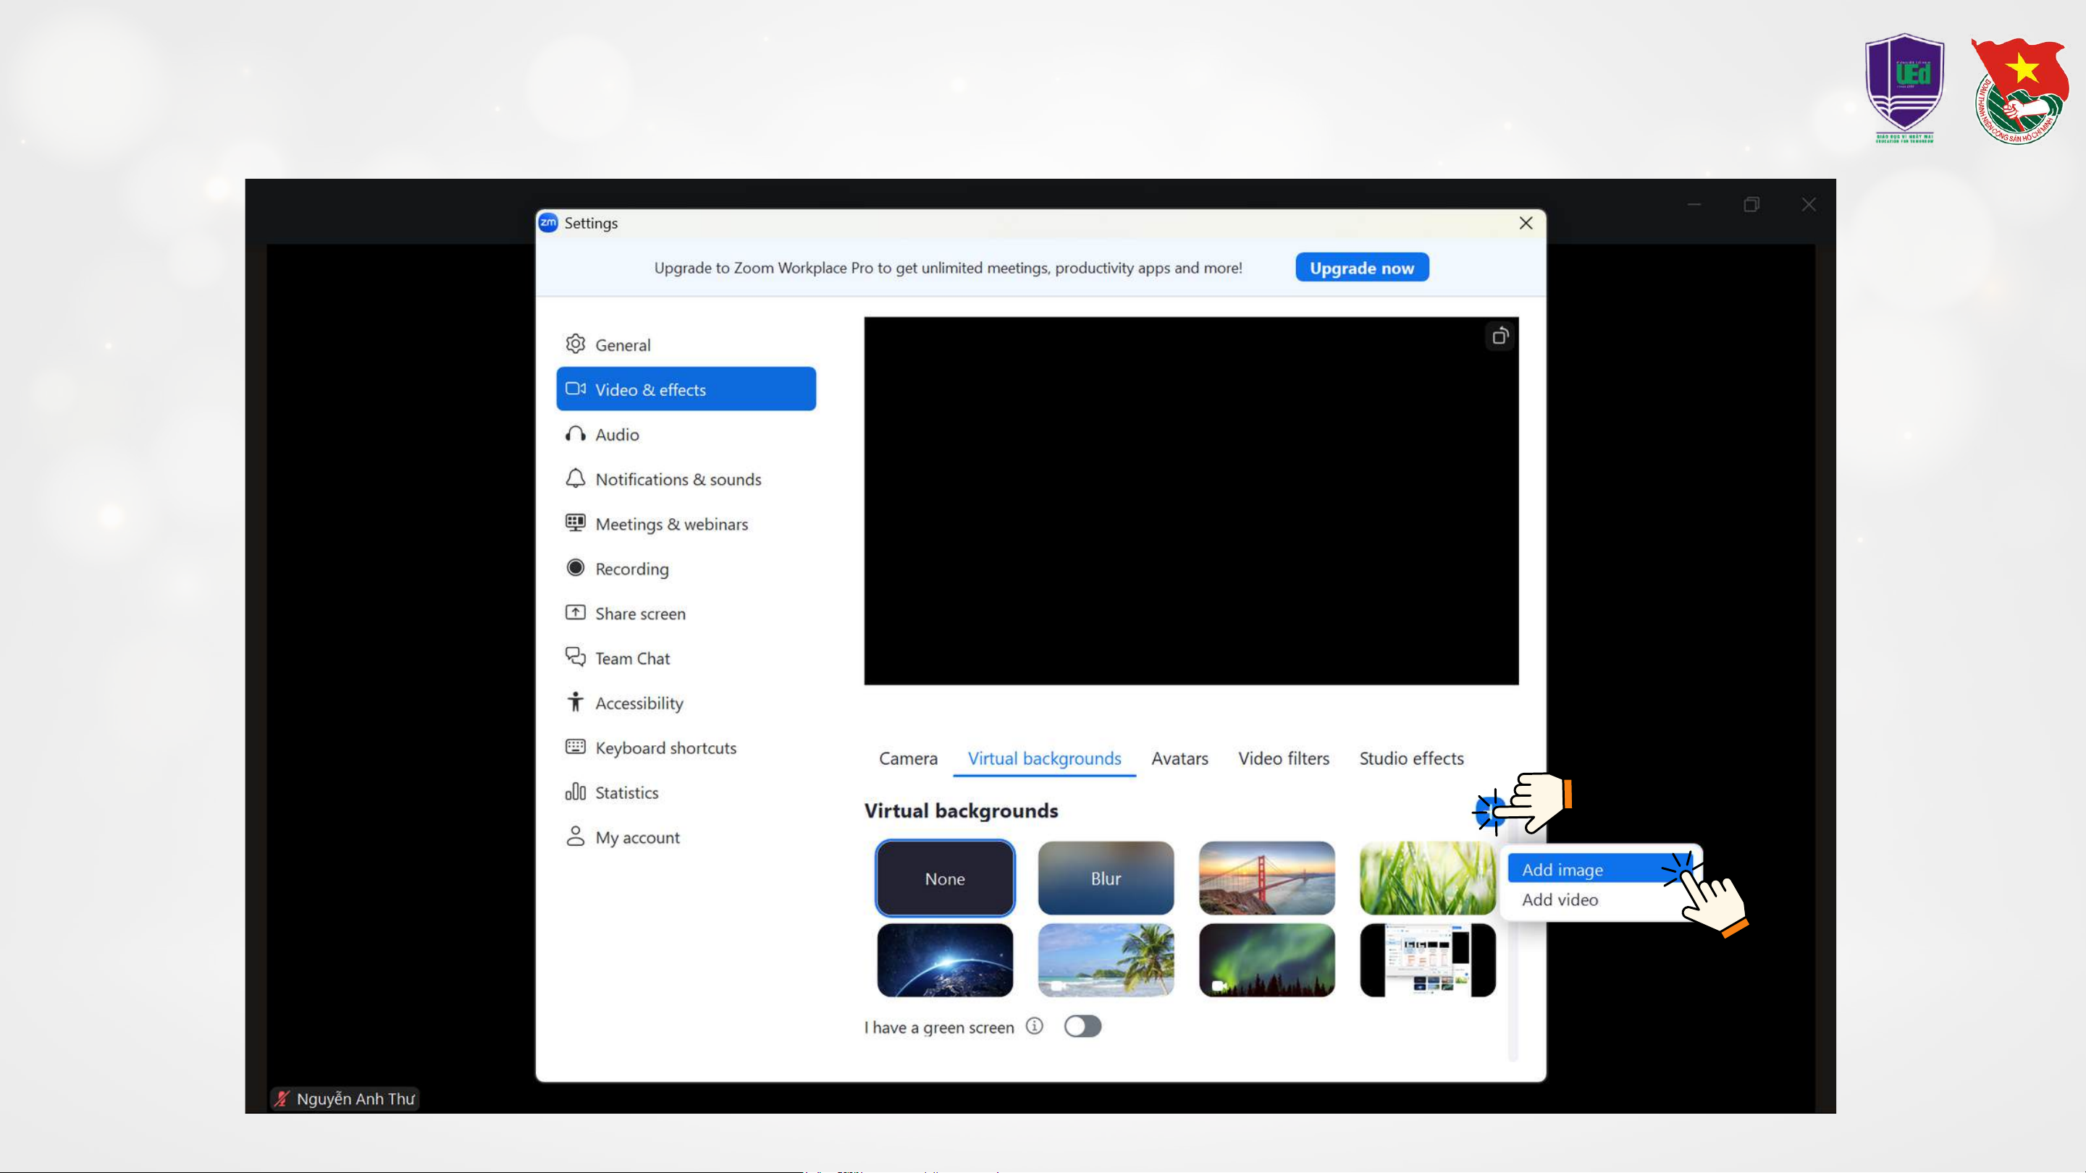This screenshot has height=1173, width=2086.
Task: Select Golden Gate Bridge background thumbnail
Action: [1266, 878]
